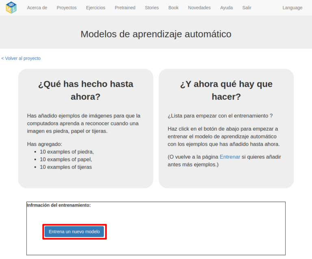This screenshot has height=259, width=312.
Task: Click the 10 examples of piedra list item
Action: (67, 152)
